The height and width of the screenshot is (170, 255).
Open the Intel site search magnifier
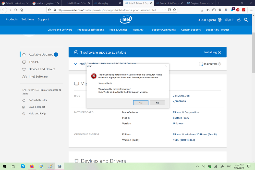246,20
